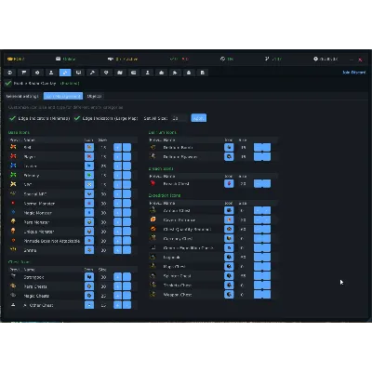Change icon for Pinnacle Boss Not Attackable
The image size is (372, 372).
(x=89, y=241)
